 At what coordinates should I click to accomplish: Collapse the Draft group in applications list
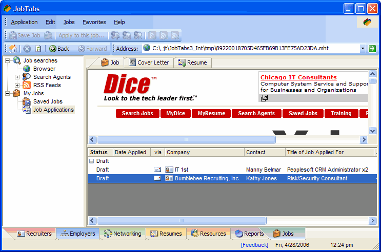coord(92,161)
